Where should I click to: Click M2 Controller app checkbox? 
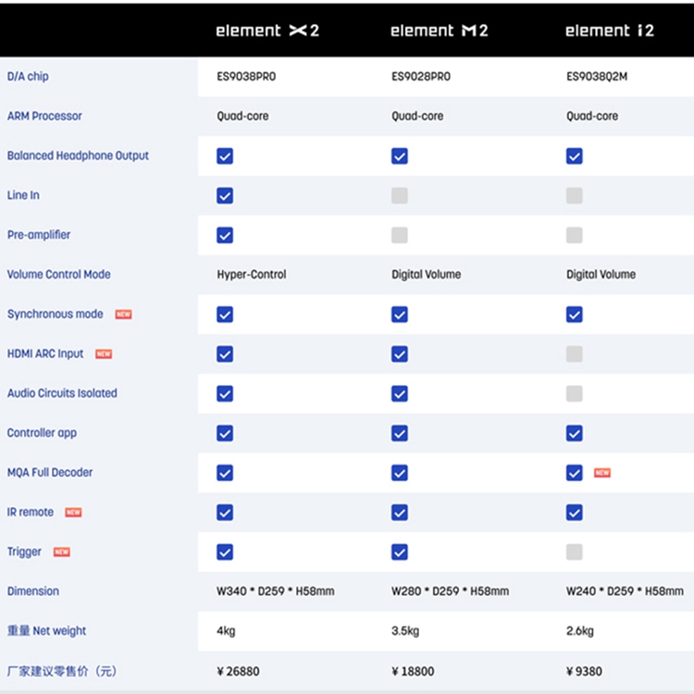click(x=400, y=433)
